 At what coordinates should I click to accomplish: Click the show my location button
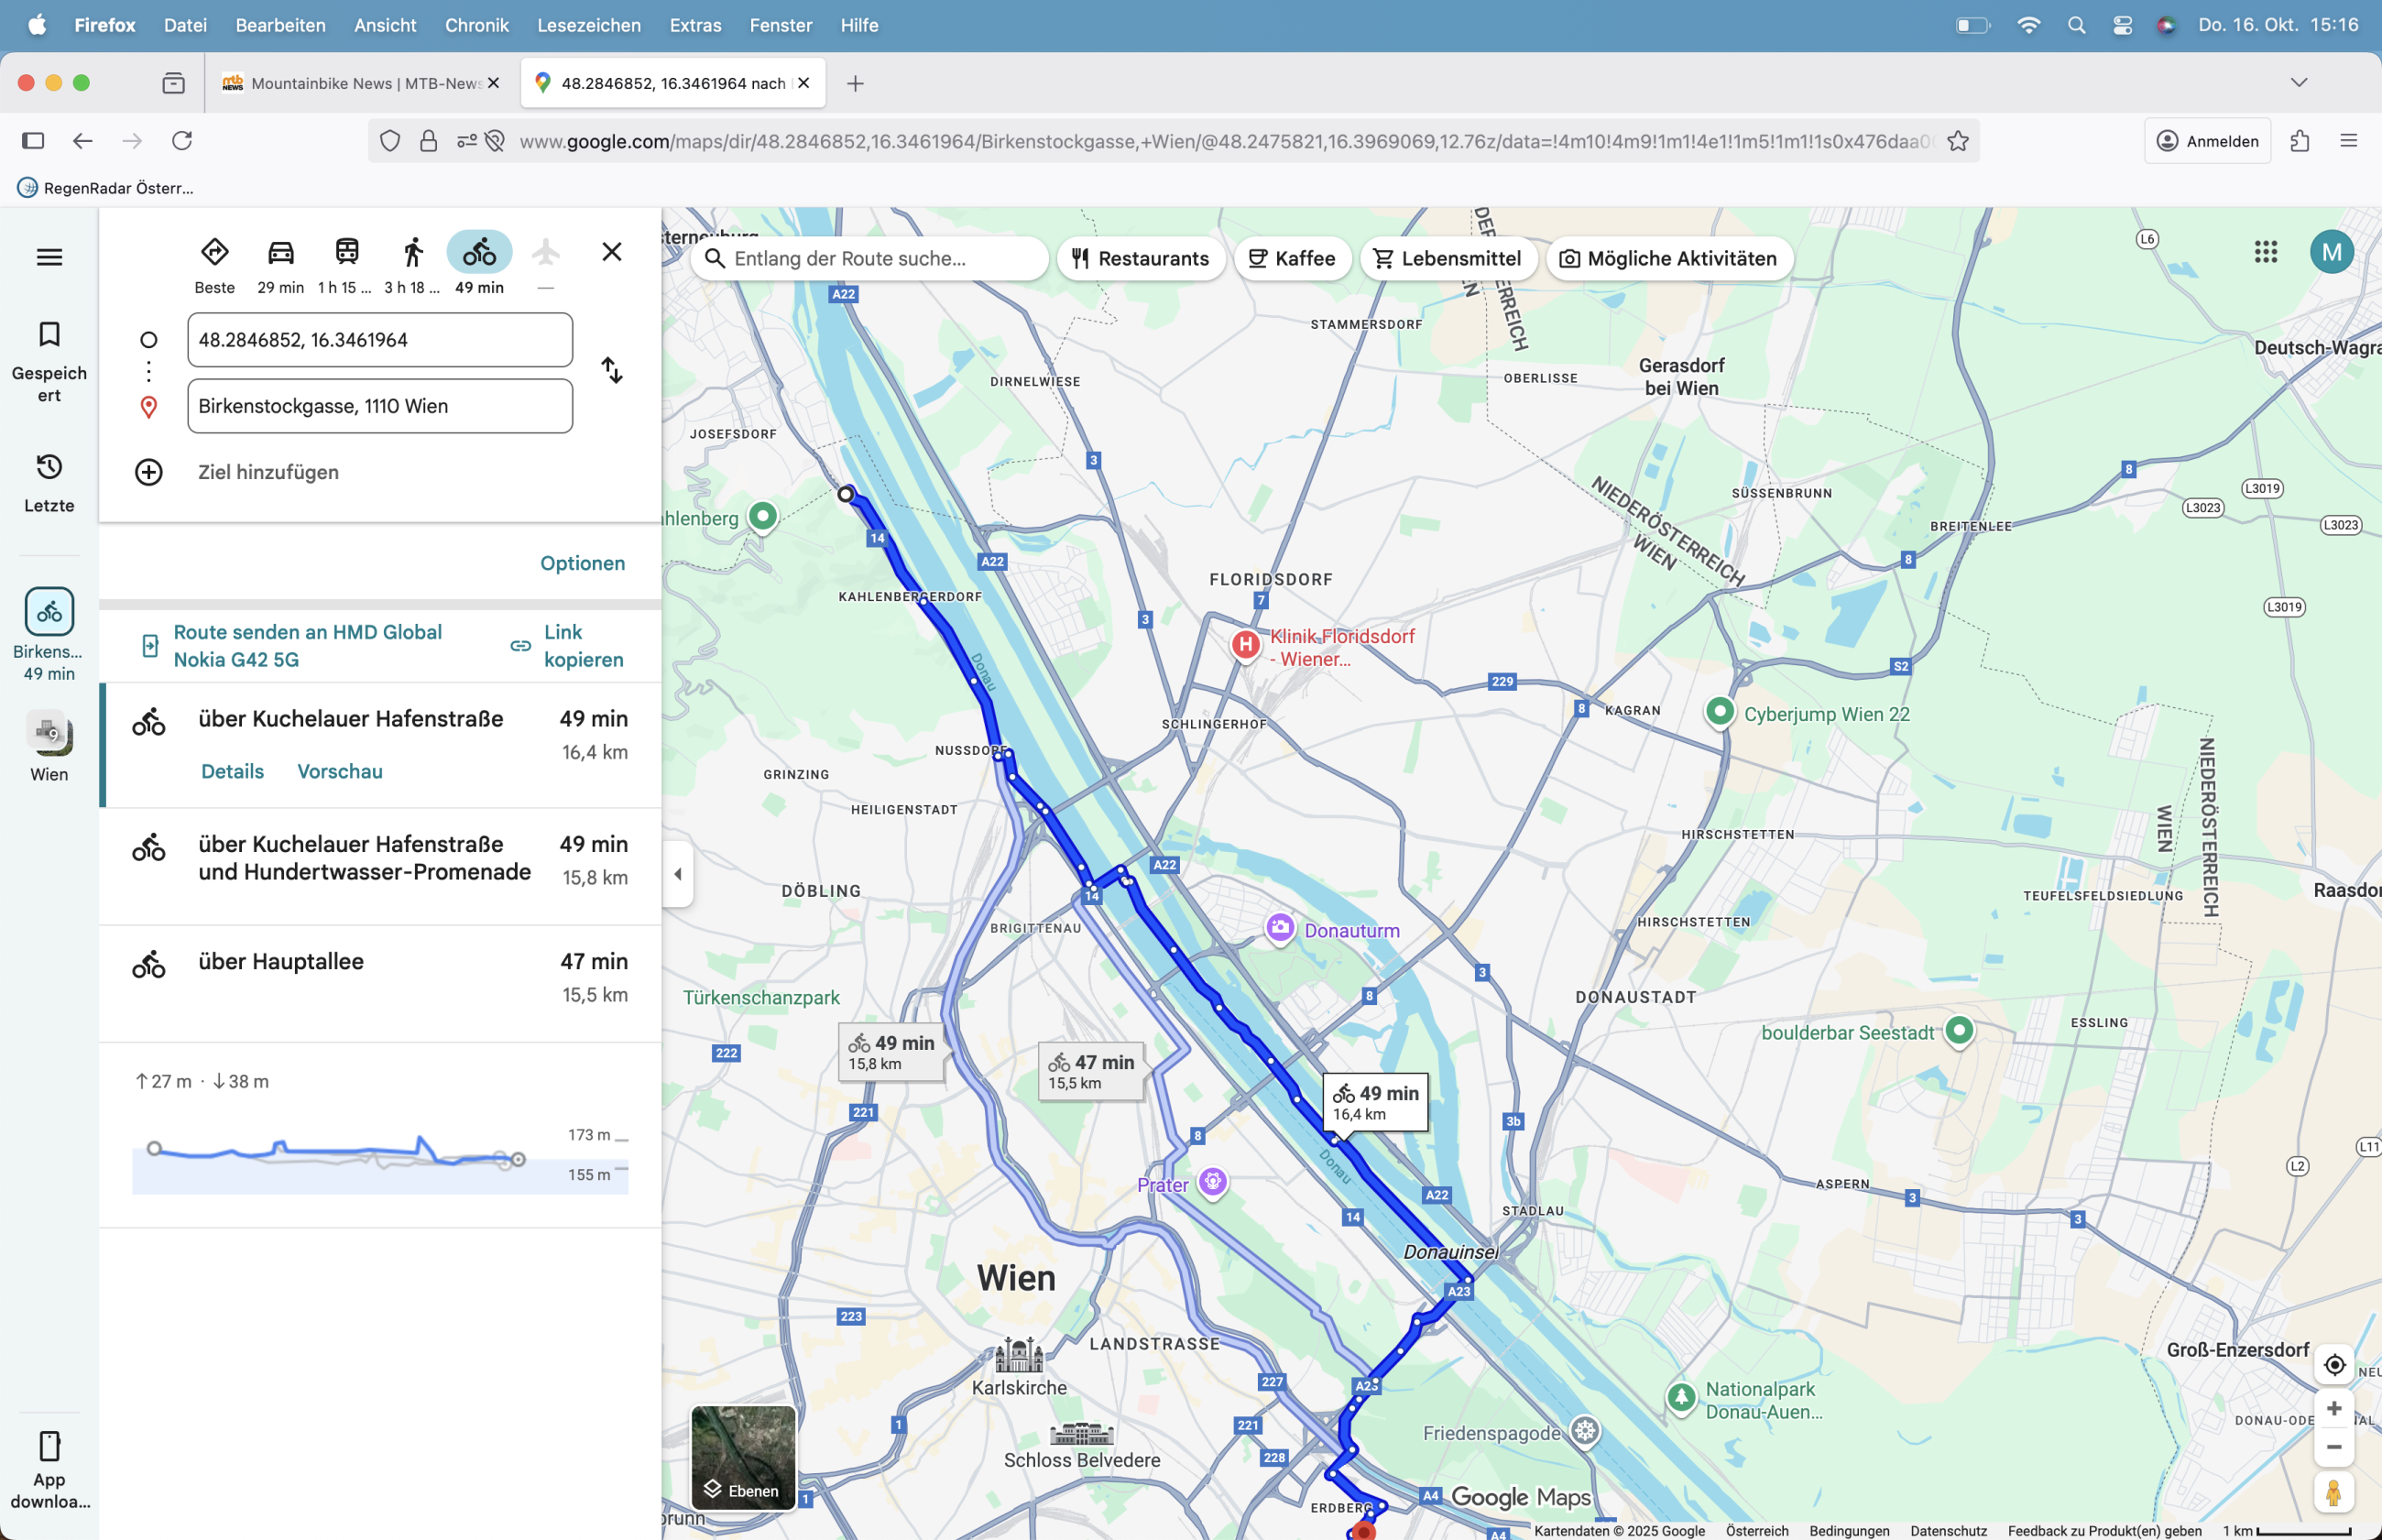(2334, 1365)
